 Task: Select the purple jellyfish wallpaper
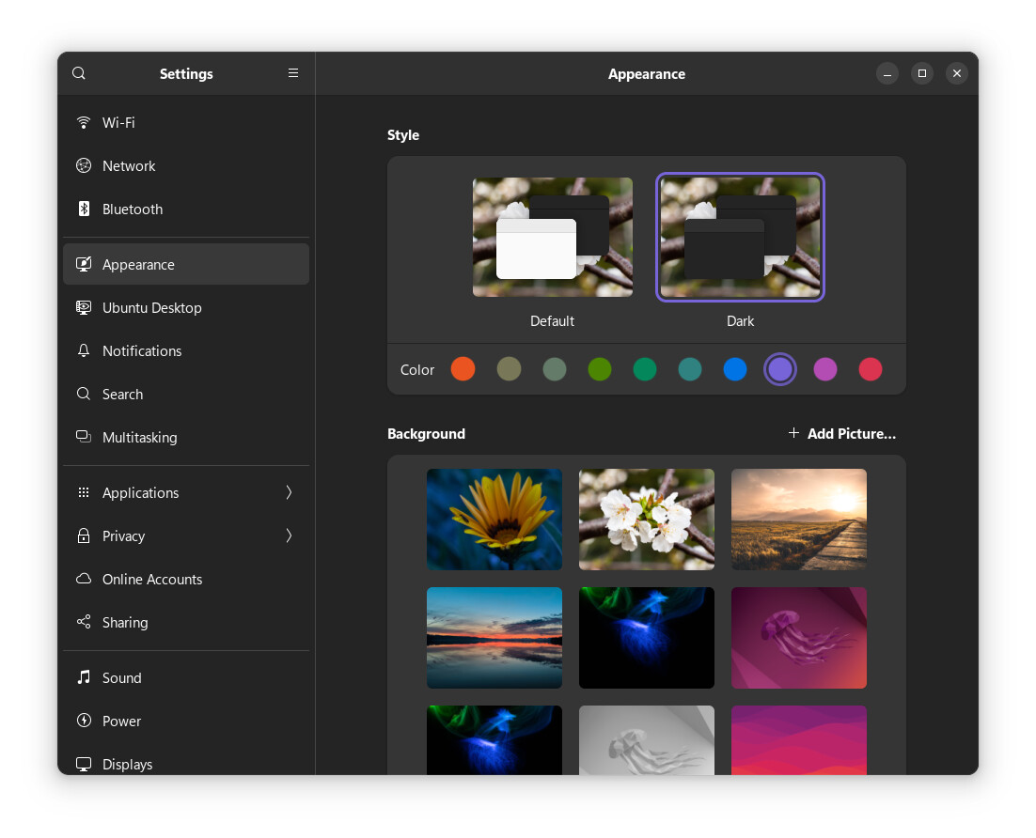pos(799,638)
